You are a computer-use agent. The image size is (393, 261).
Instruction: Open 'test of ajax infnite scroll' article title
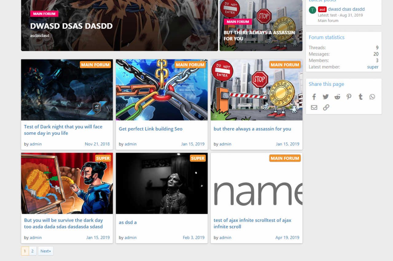(x=252, y=223)
